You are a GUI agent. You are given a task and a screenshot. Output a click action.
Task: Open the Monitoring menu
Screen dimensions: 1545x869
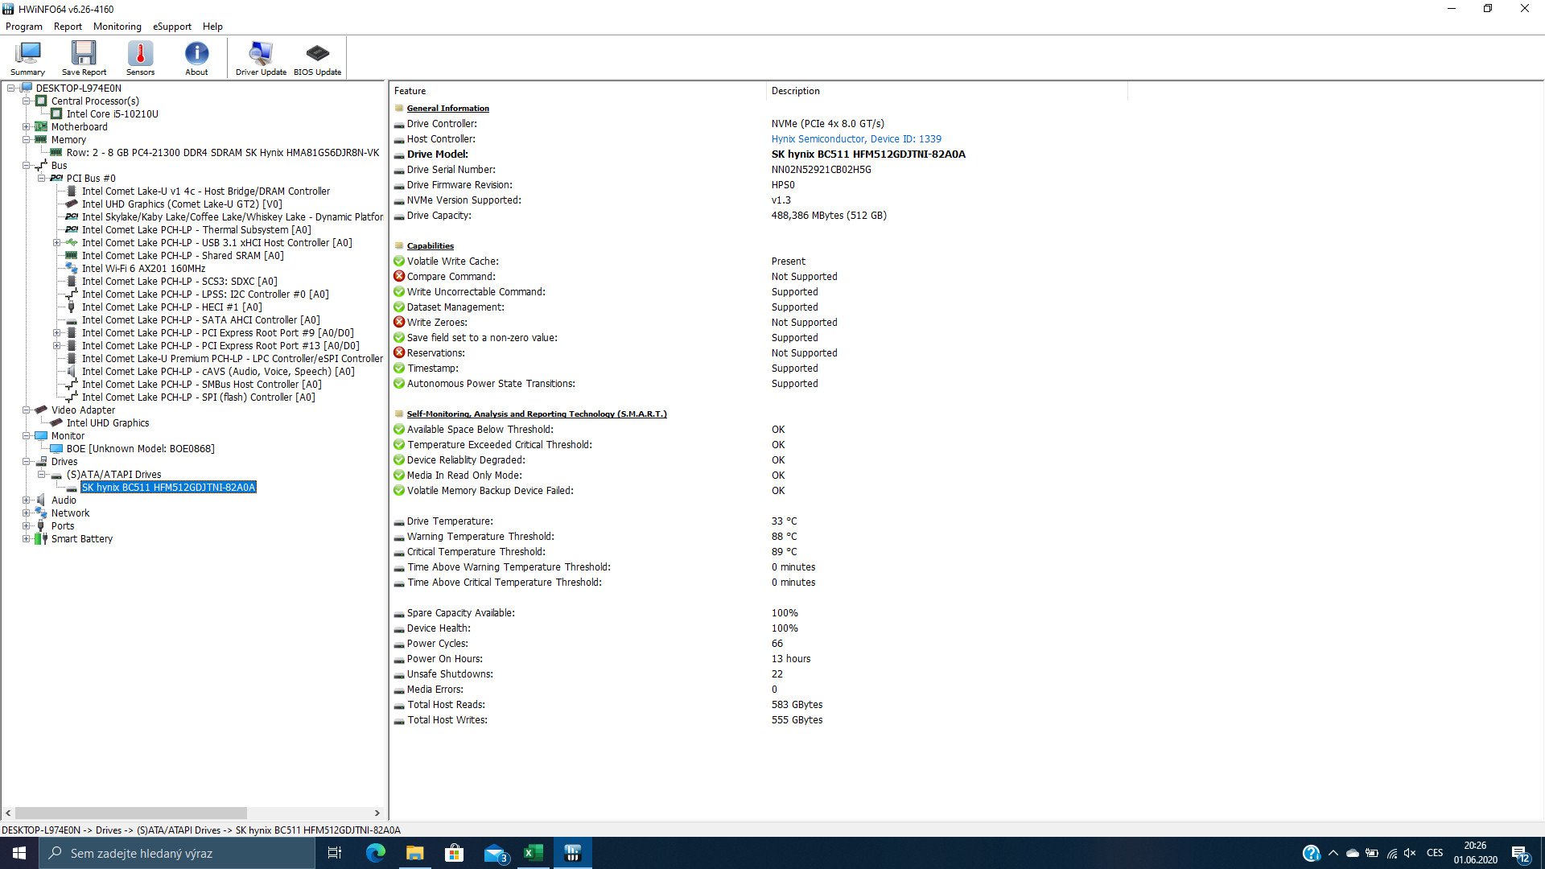click(117, 27)
